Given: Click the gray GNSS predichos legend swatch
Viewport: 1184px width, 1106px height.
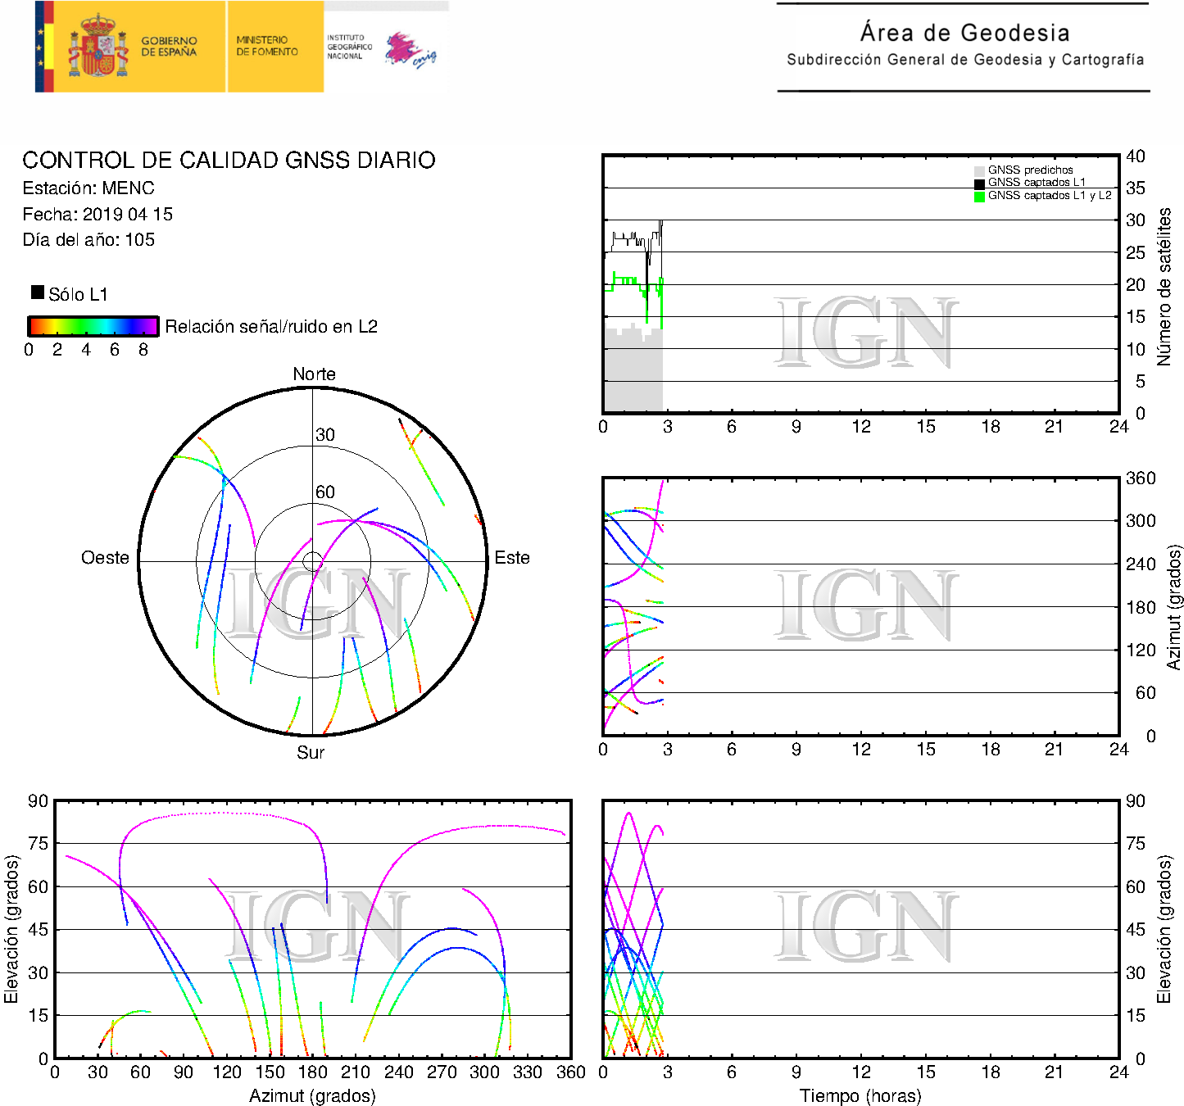Looking at the screenshot, I should (x=979, y=170).
